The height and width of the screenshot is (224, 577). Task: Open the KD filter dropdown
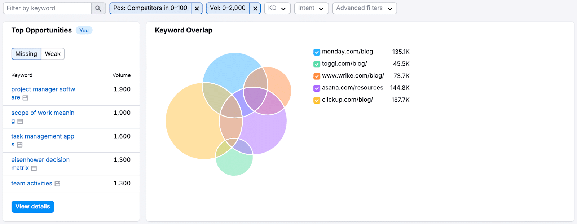pos(277,8)
